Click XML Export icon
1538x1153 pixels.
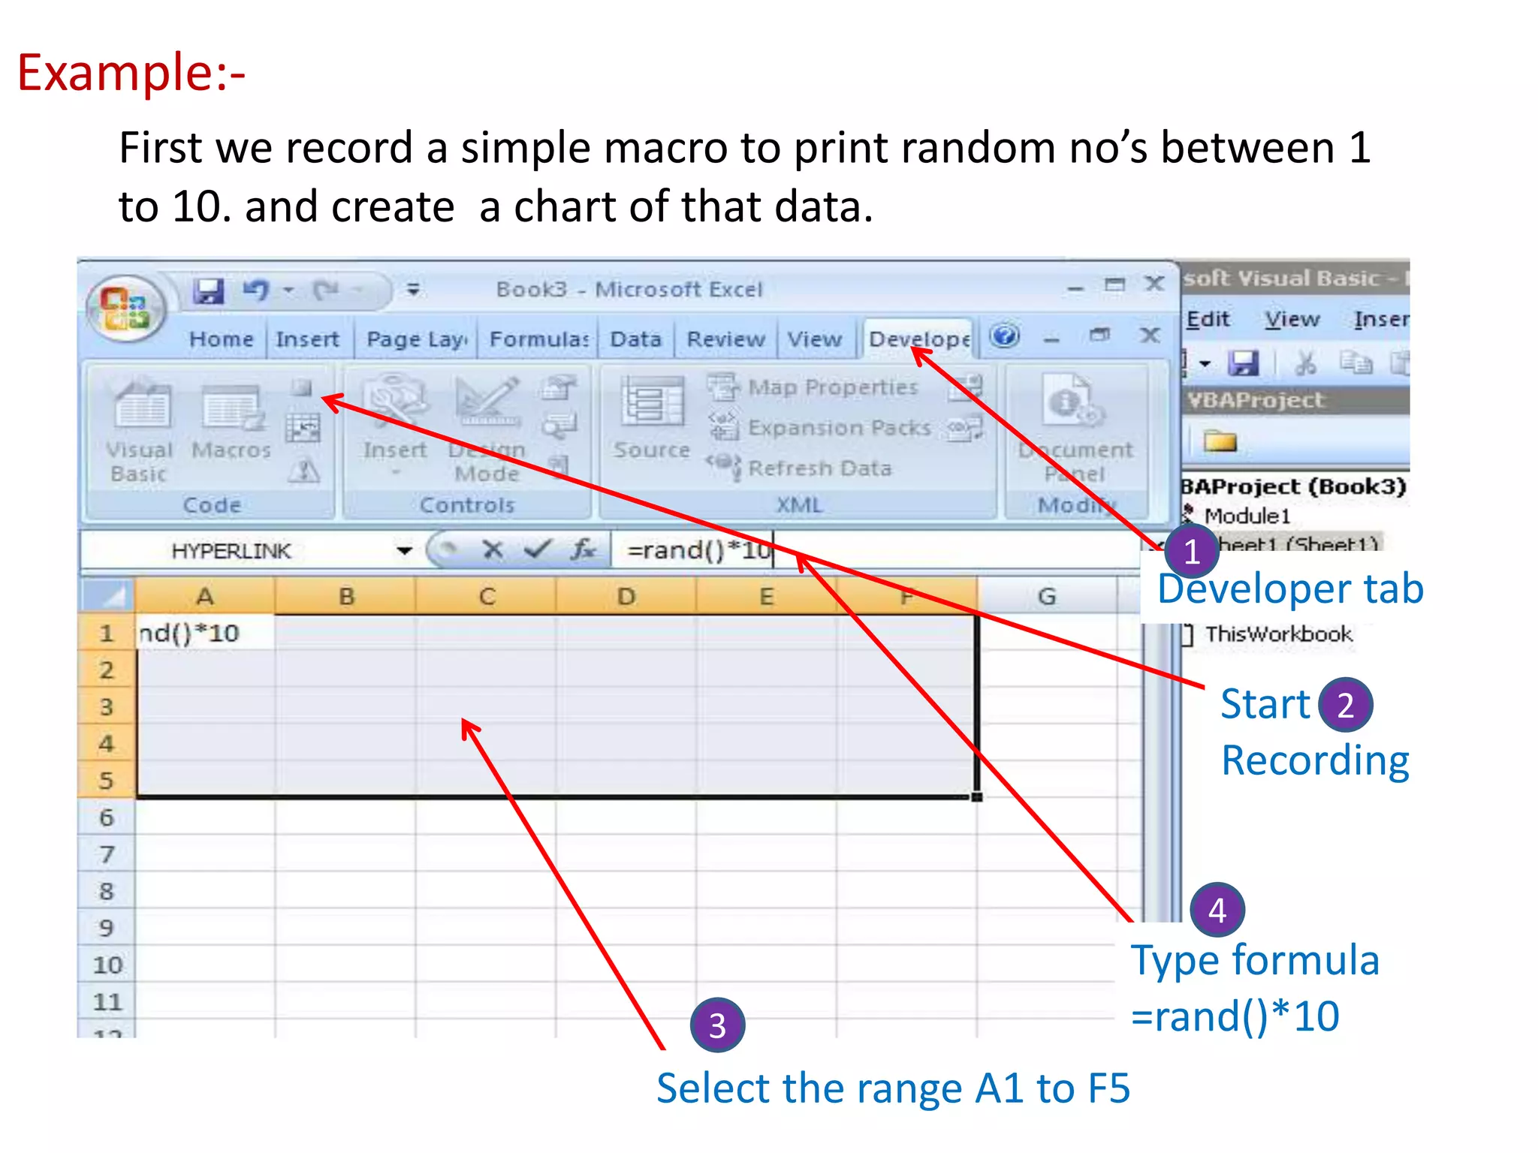pos(964,429)
